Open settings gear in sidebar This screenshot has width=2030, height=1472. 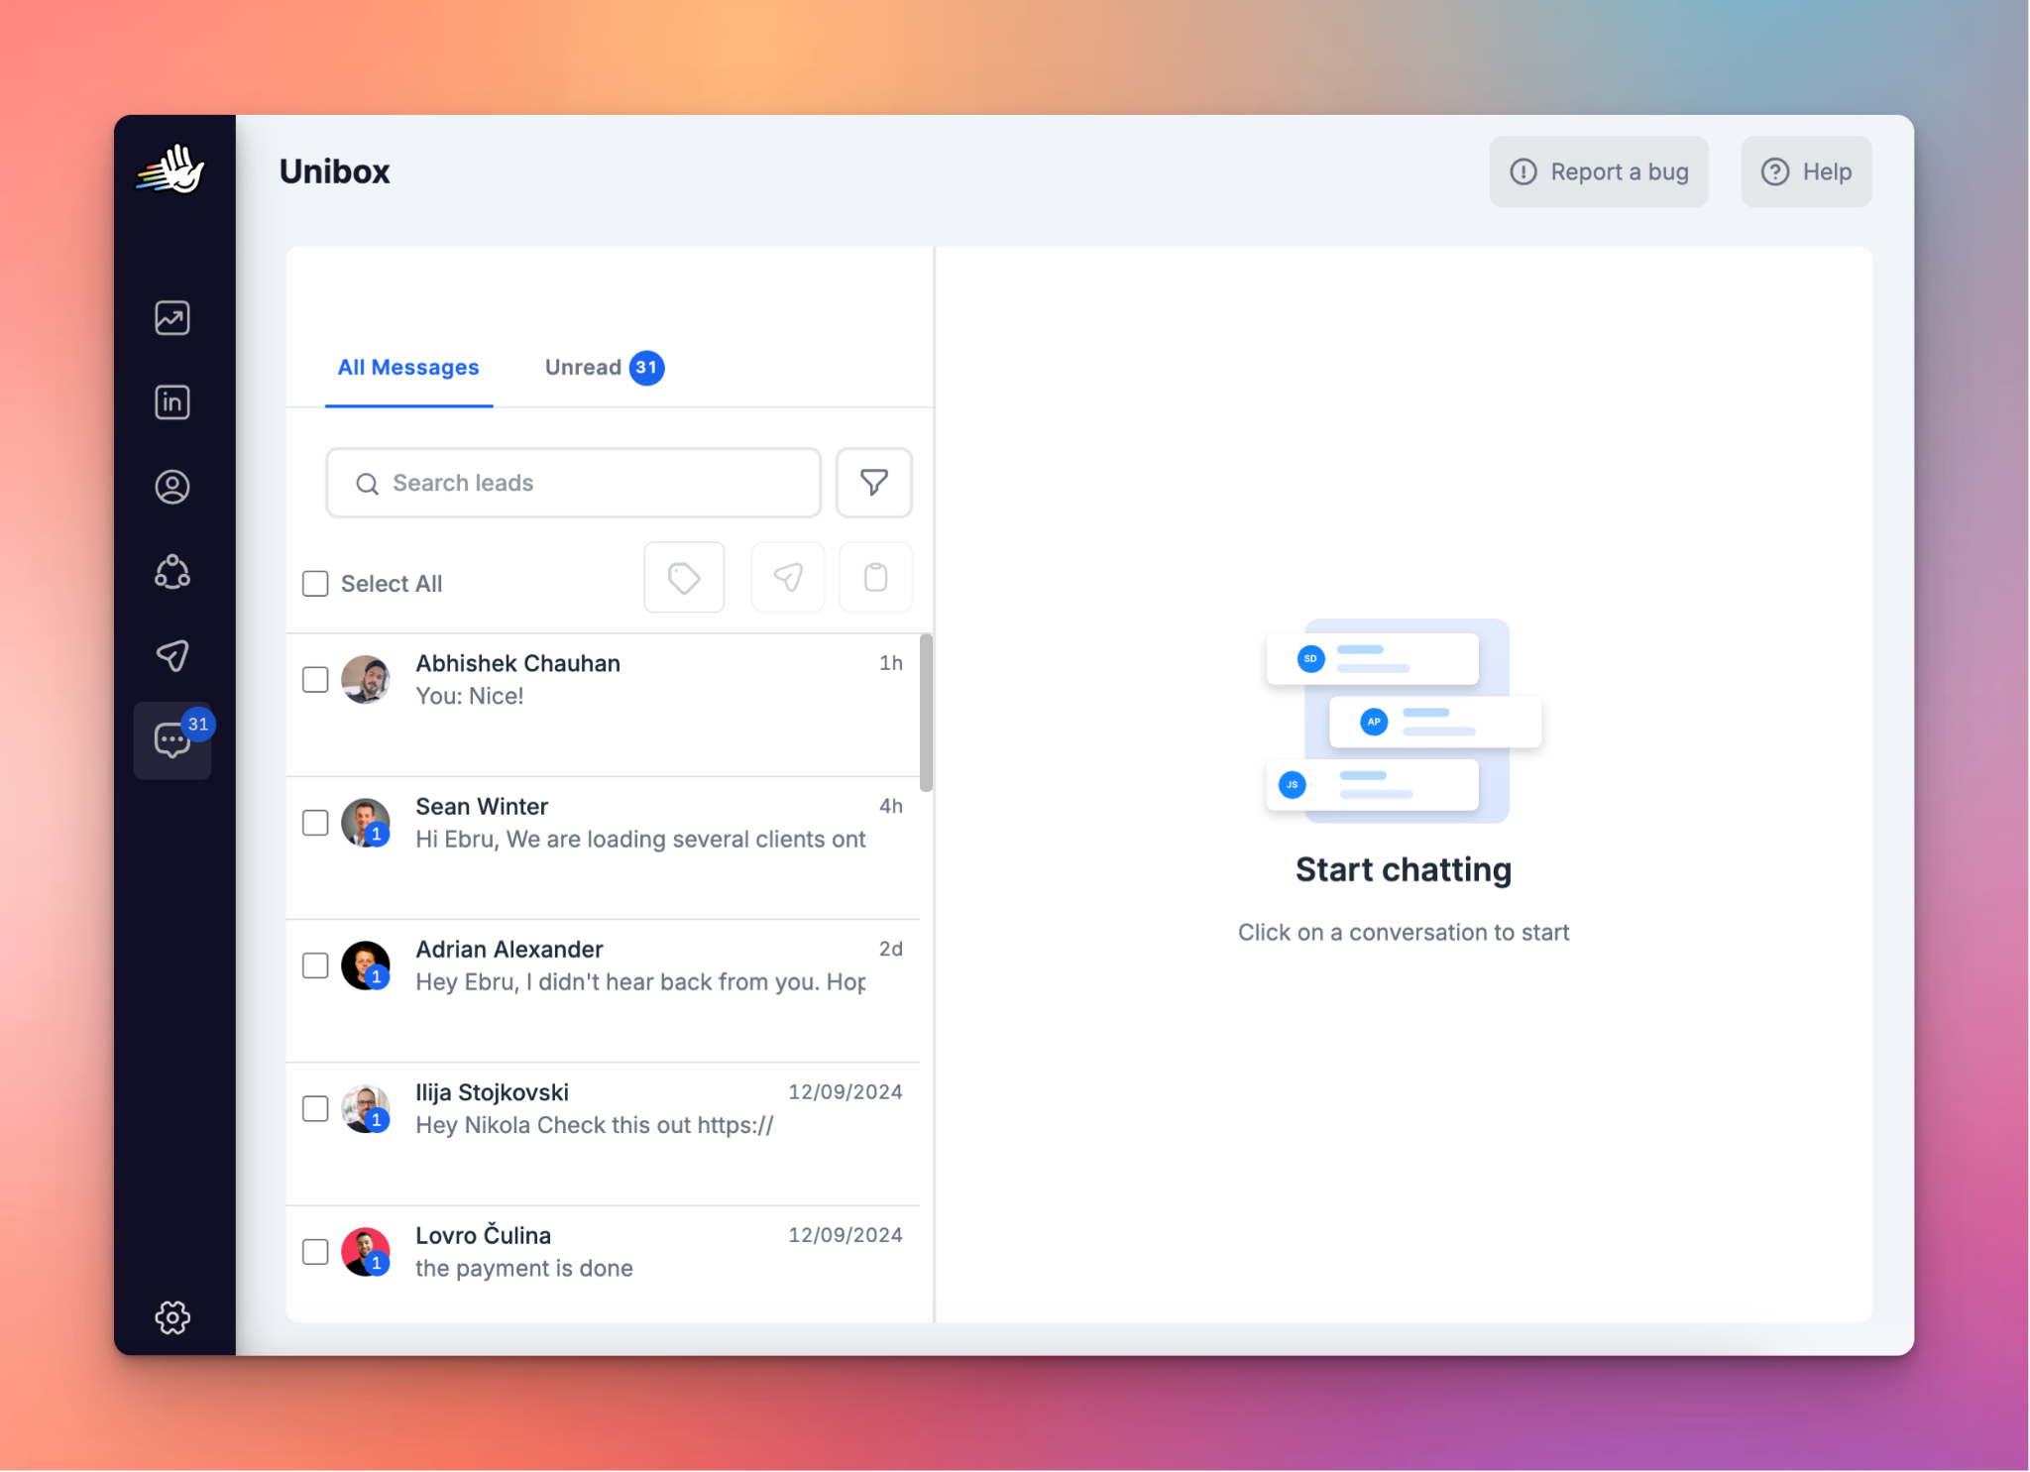coord(172,1317)
